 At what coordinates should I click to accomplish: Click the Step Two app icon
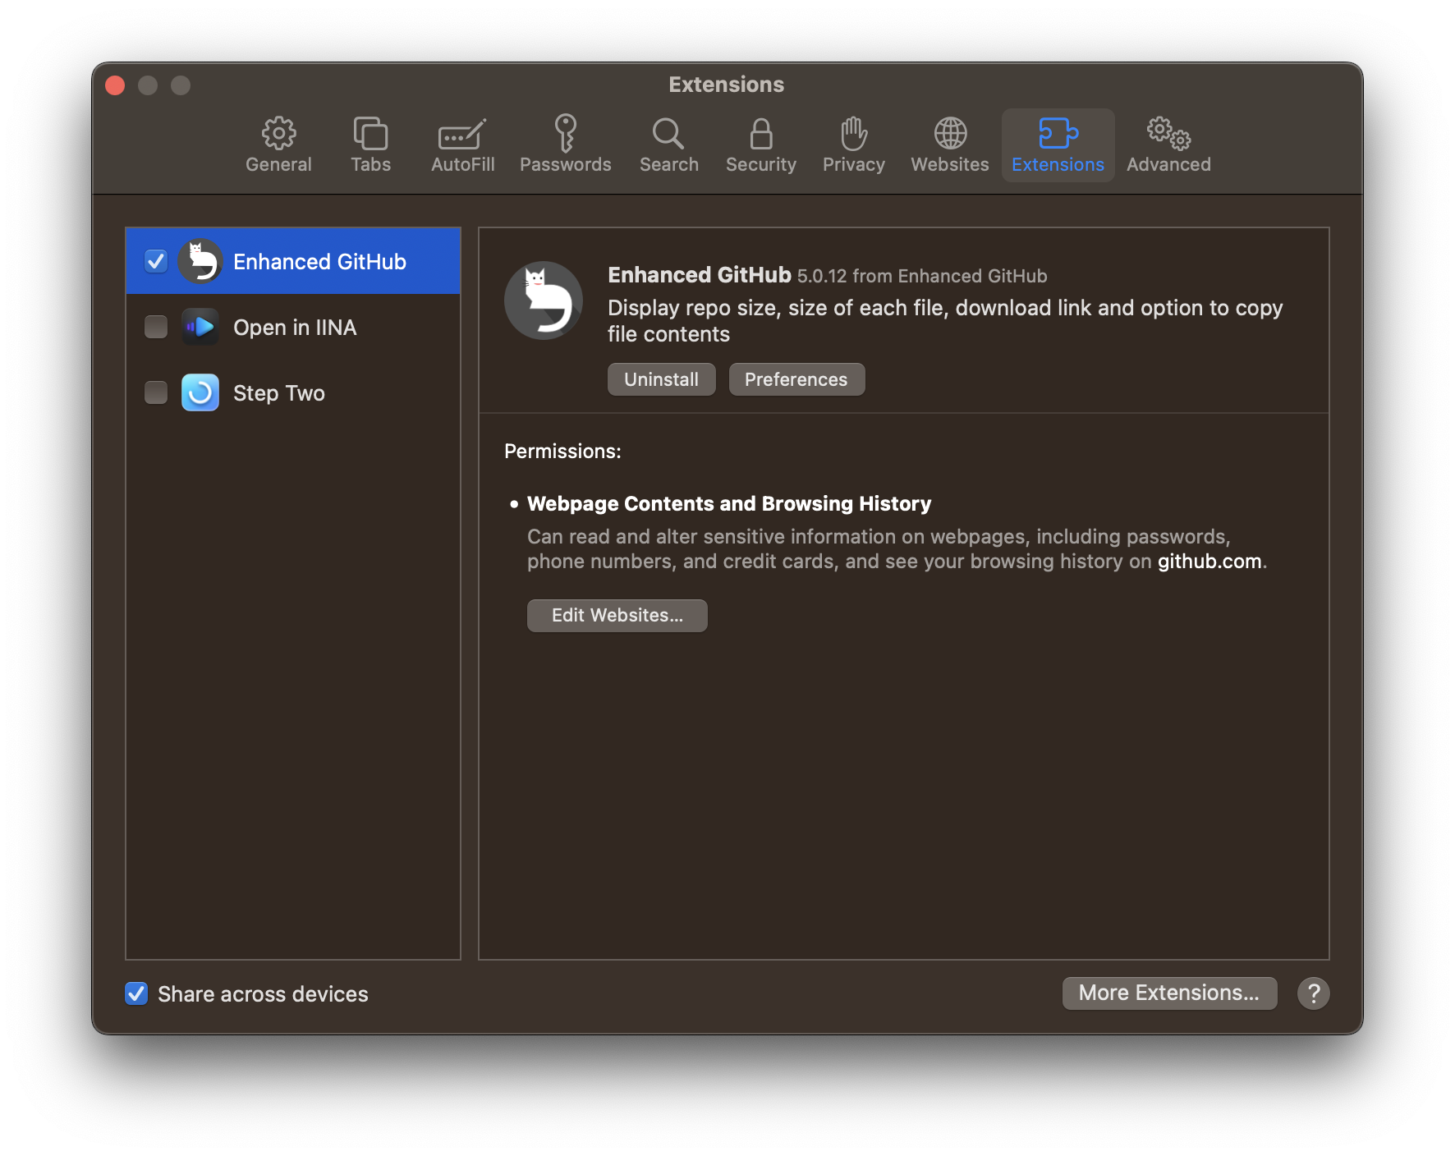click(200, 392)
